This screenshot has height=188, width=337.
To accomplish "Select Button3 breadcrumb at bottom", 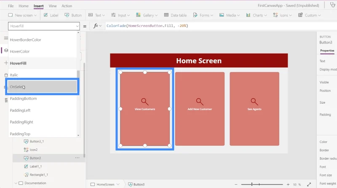I will pyautogui.click(x=136, y=184).
